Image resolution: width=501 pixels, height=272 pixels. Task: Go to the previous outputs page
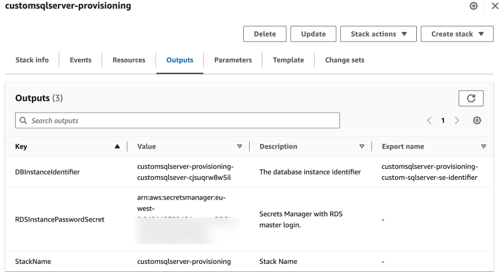(430, 121)
